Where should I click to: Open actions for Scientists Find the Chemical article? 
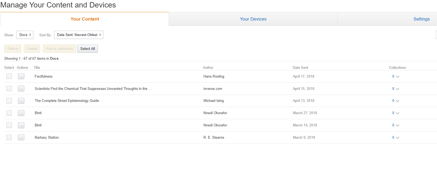coord(21,89)
